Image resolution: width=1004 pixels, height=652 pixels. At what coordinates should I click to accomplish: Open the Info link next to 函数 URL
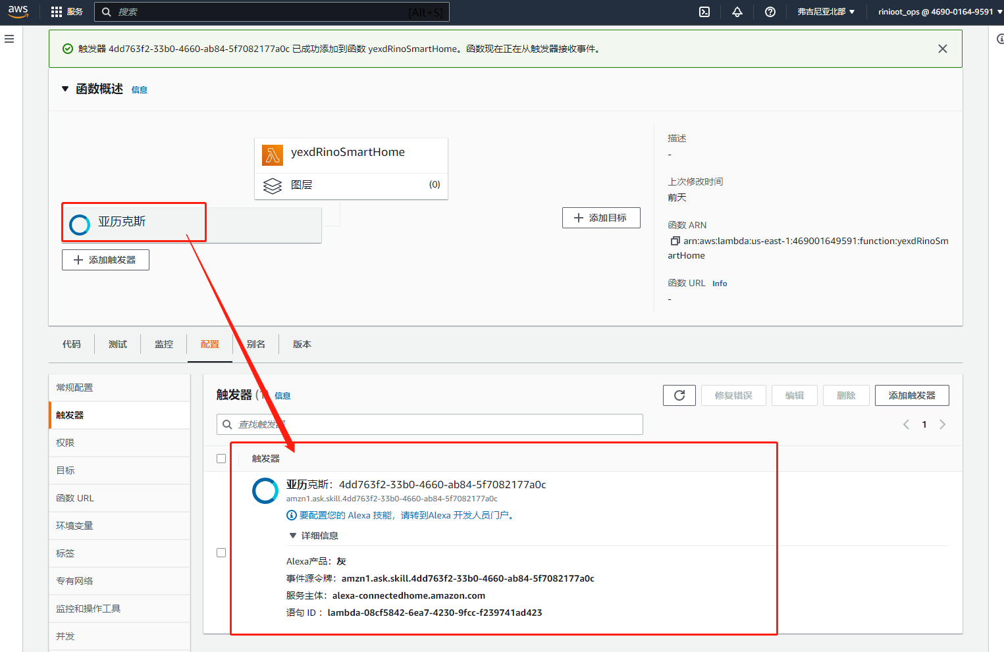tap(720, 284)
